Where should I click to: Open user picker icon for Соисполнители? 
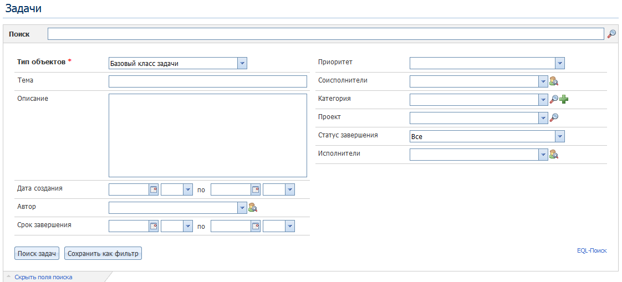(553, 81)
